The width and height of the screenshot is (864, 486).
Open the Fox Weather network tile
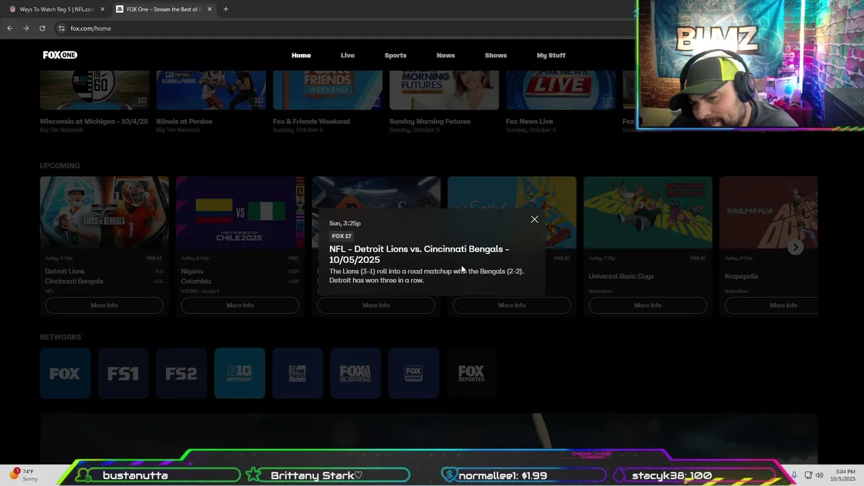coord(414,373)
